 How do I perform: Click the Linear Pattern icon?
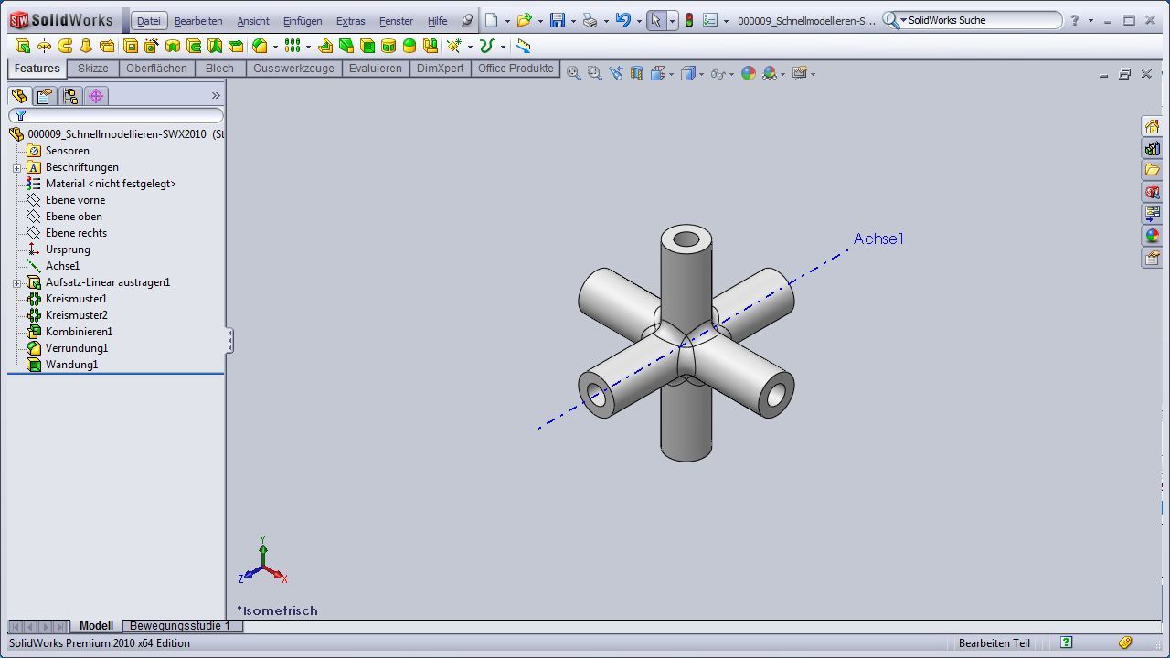pos(292,46)
